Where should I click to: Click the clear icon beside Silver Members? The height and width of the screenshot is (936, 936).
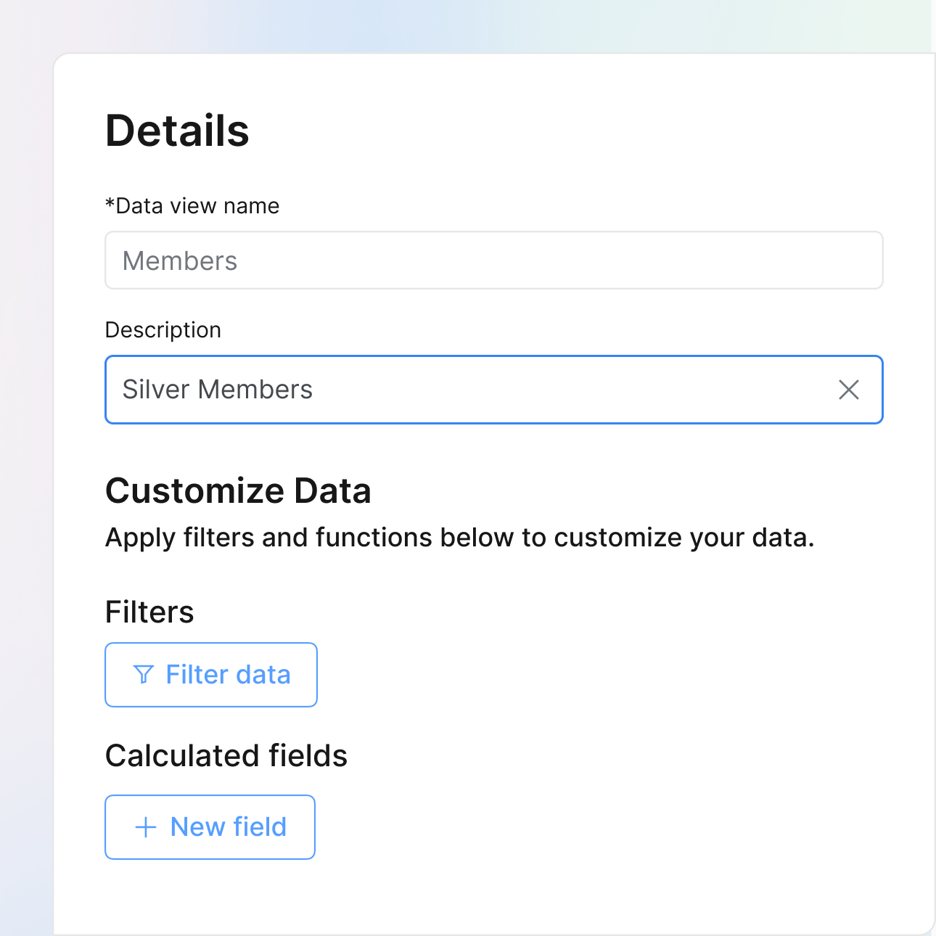[x=849, y=390]
